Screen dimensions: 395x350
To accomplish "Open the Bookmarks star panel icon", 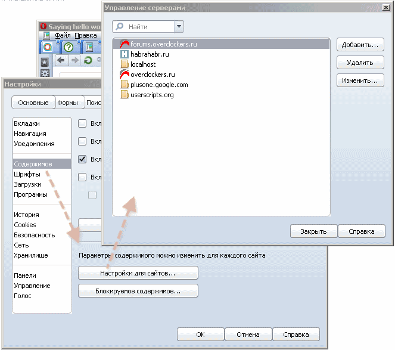I will pos(45,63).
